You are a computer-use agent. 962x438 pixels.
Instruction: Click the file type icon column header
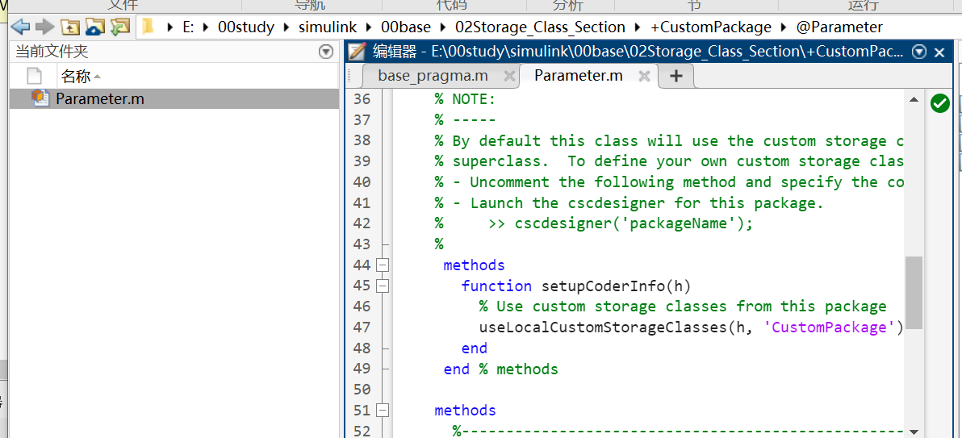click(x=34, y=76)
